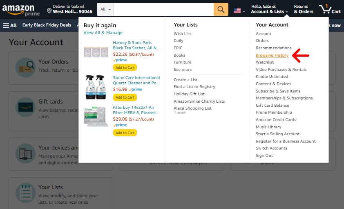Open the Daily list
Image resolution: width=344 pixels, height=209 pixels.
(179, 41)
